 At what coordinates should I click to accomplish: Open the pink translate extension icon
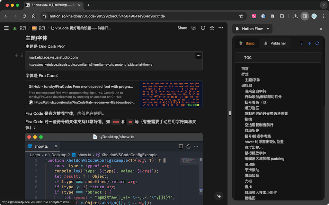(254, 16)
